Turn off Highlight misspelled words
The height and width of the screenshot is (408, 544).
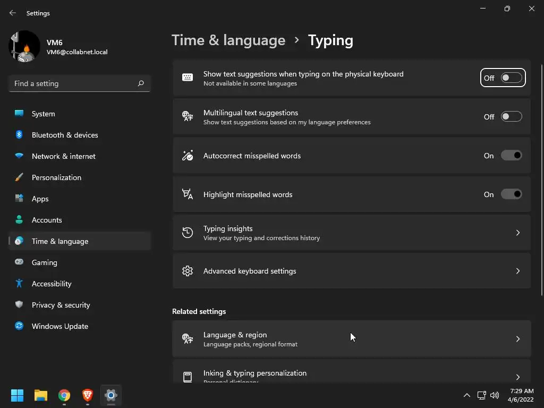click(x=511, y=194)
